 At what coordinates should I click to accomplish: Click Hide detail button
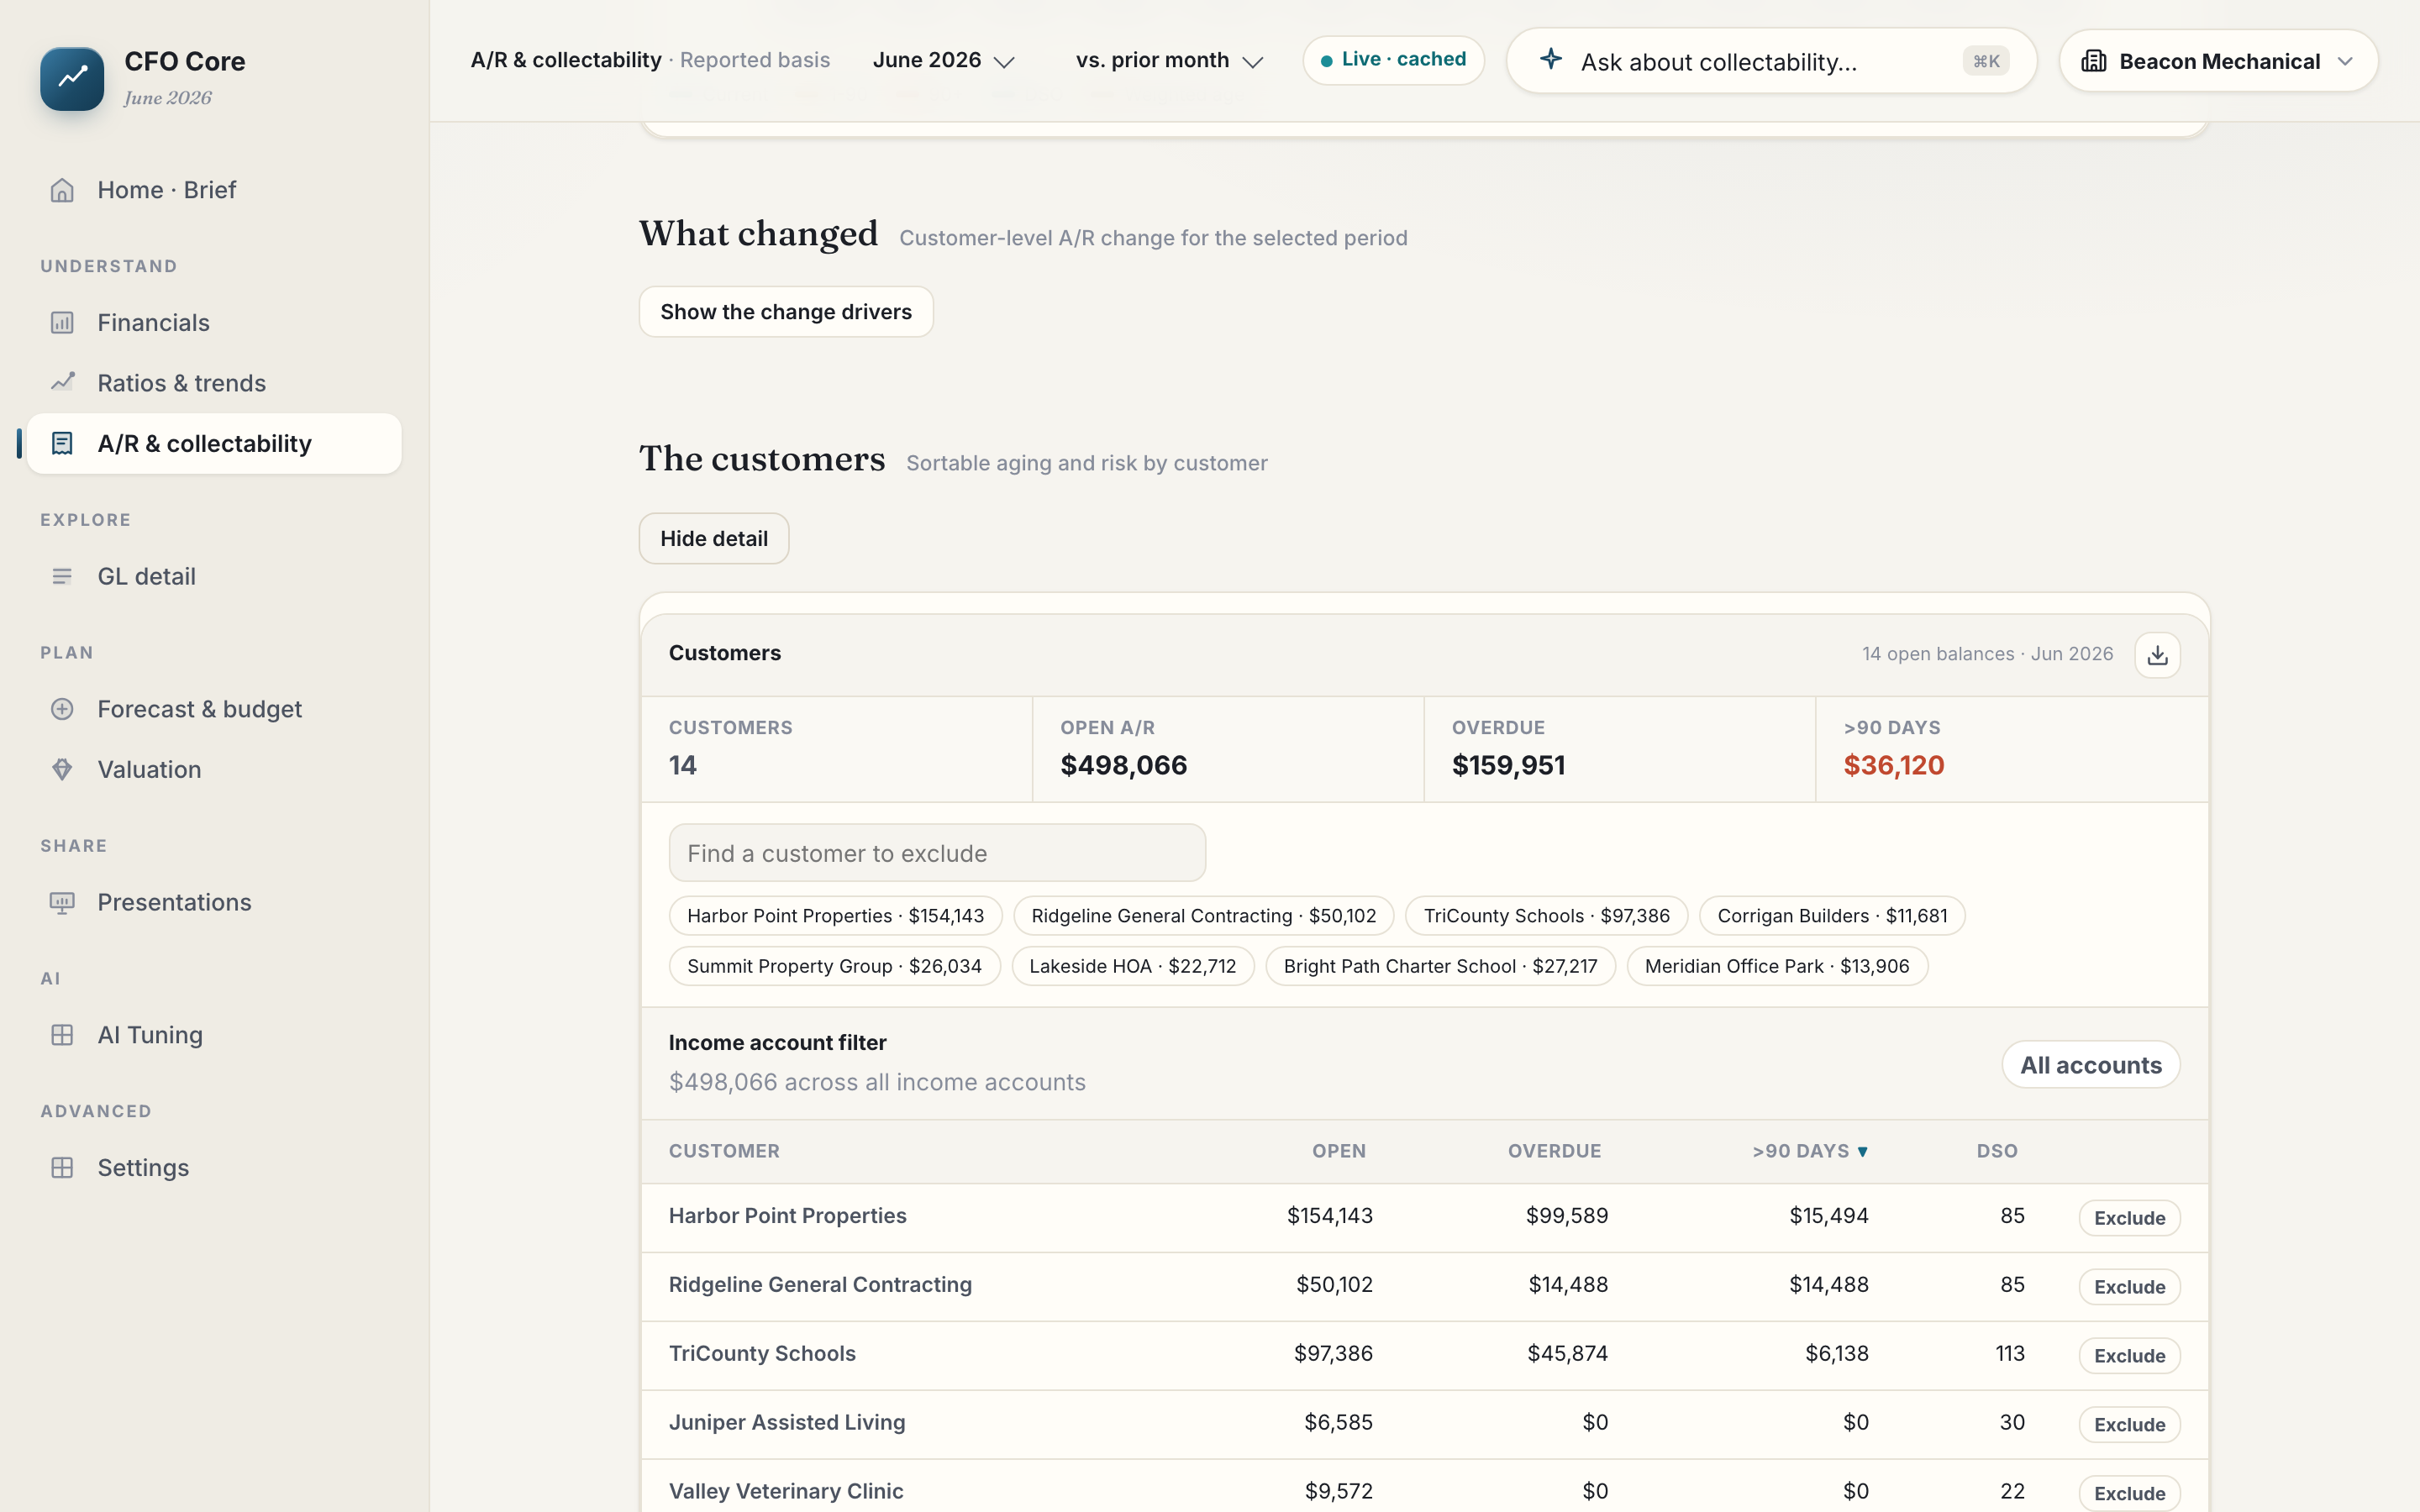pos(714,539)
